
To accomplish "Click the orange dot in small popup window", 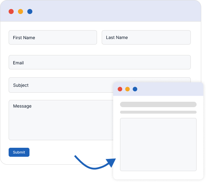I will 127,89.
